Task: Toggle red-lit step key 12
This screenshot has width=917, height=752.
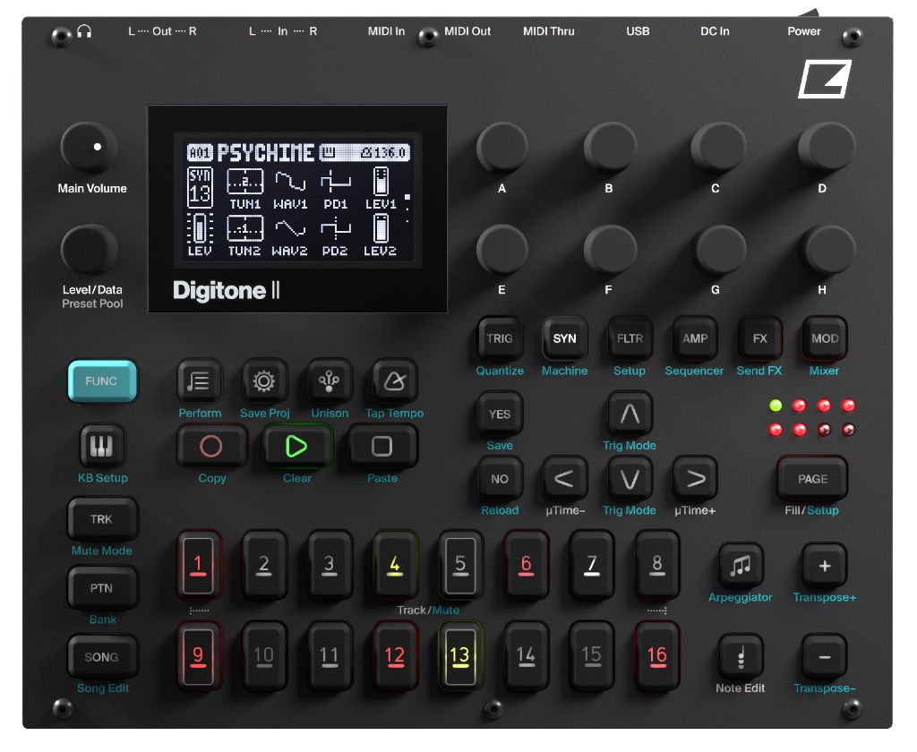Action: [395, 655]
